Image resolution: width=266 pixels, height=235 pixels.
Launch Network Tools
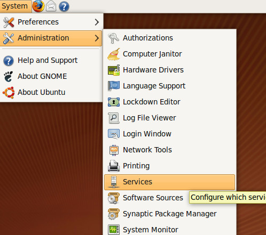click(169, 150)
